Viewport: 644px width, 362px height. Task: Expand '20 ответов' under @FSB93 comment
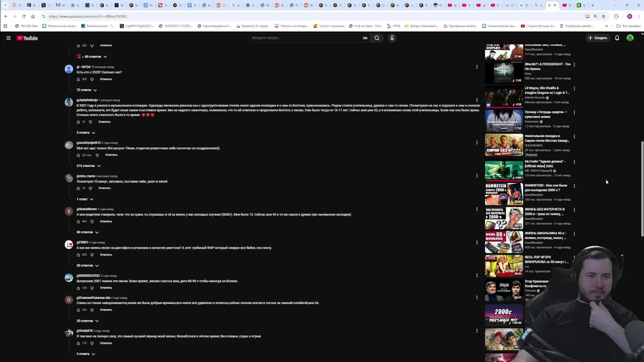tap(88, 265)
